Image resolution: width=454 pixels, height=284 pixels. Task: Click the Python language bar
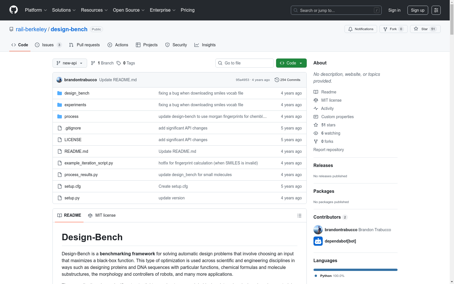coord(356,270)
